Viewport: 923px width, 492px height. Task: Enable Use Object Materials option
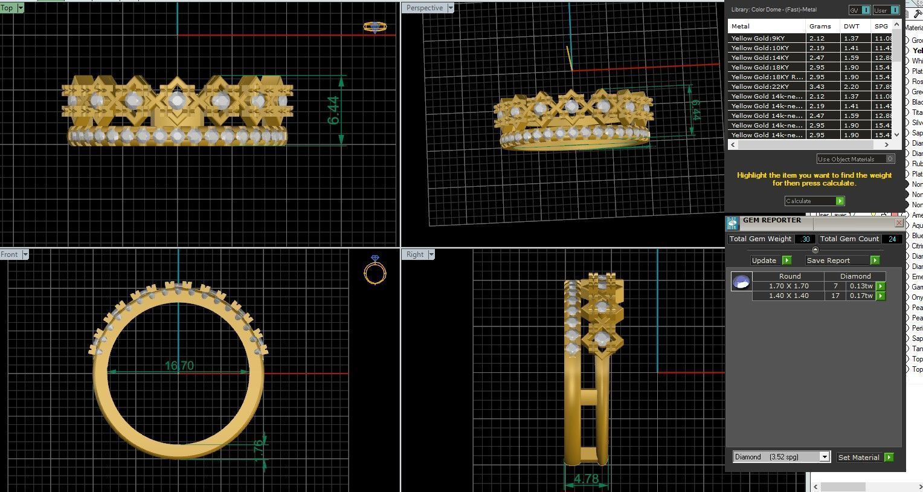[855, 159]
